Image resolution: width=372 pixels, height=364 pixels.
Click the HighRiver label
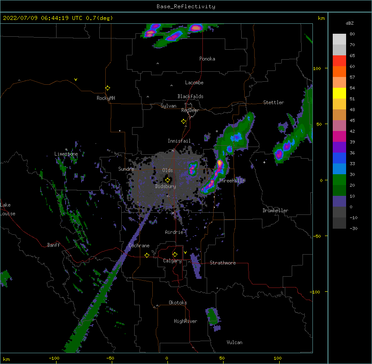186,321
